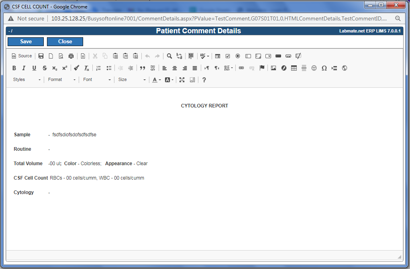Image resolution: width=410 pixels, height=269 pixels.
Task: Insert a Hidden Field
Action: pos(298,56)
